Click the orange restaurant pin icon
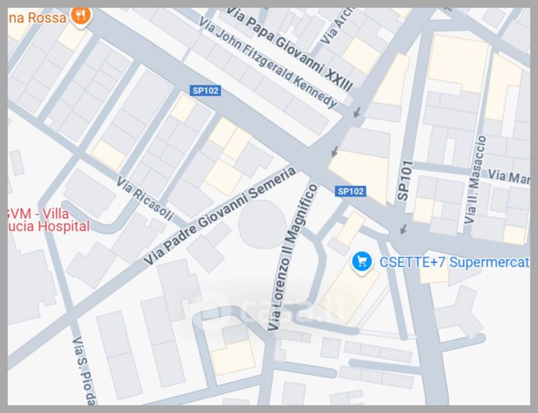Screen dimensions: 538x413 (x=81, y=16)
